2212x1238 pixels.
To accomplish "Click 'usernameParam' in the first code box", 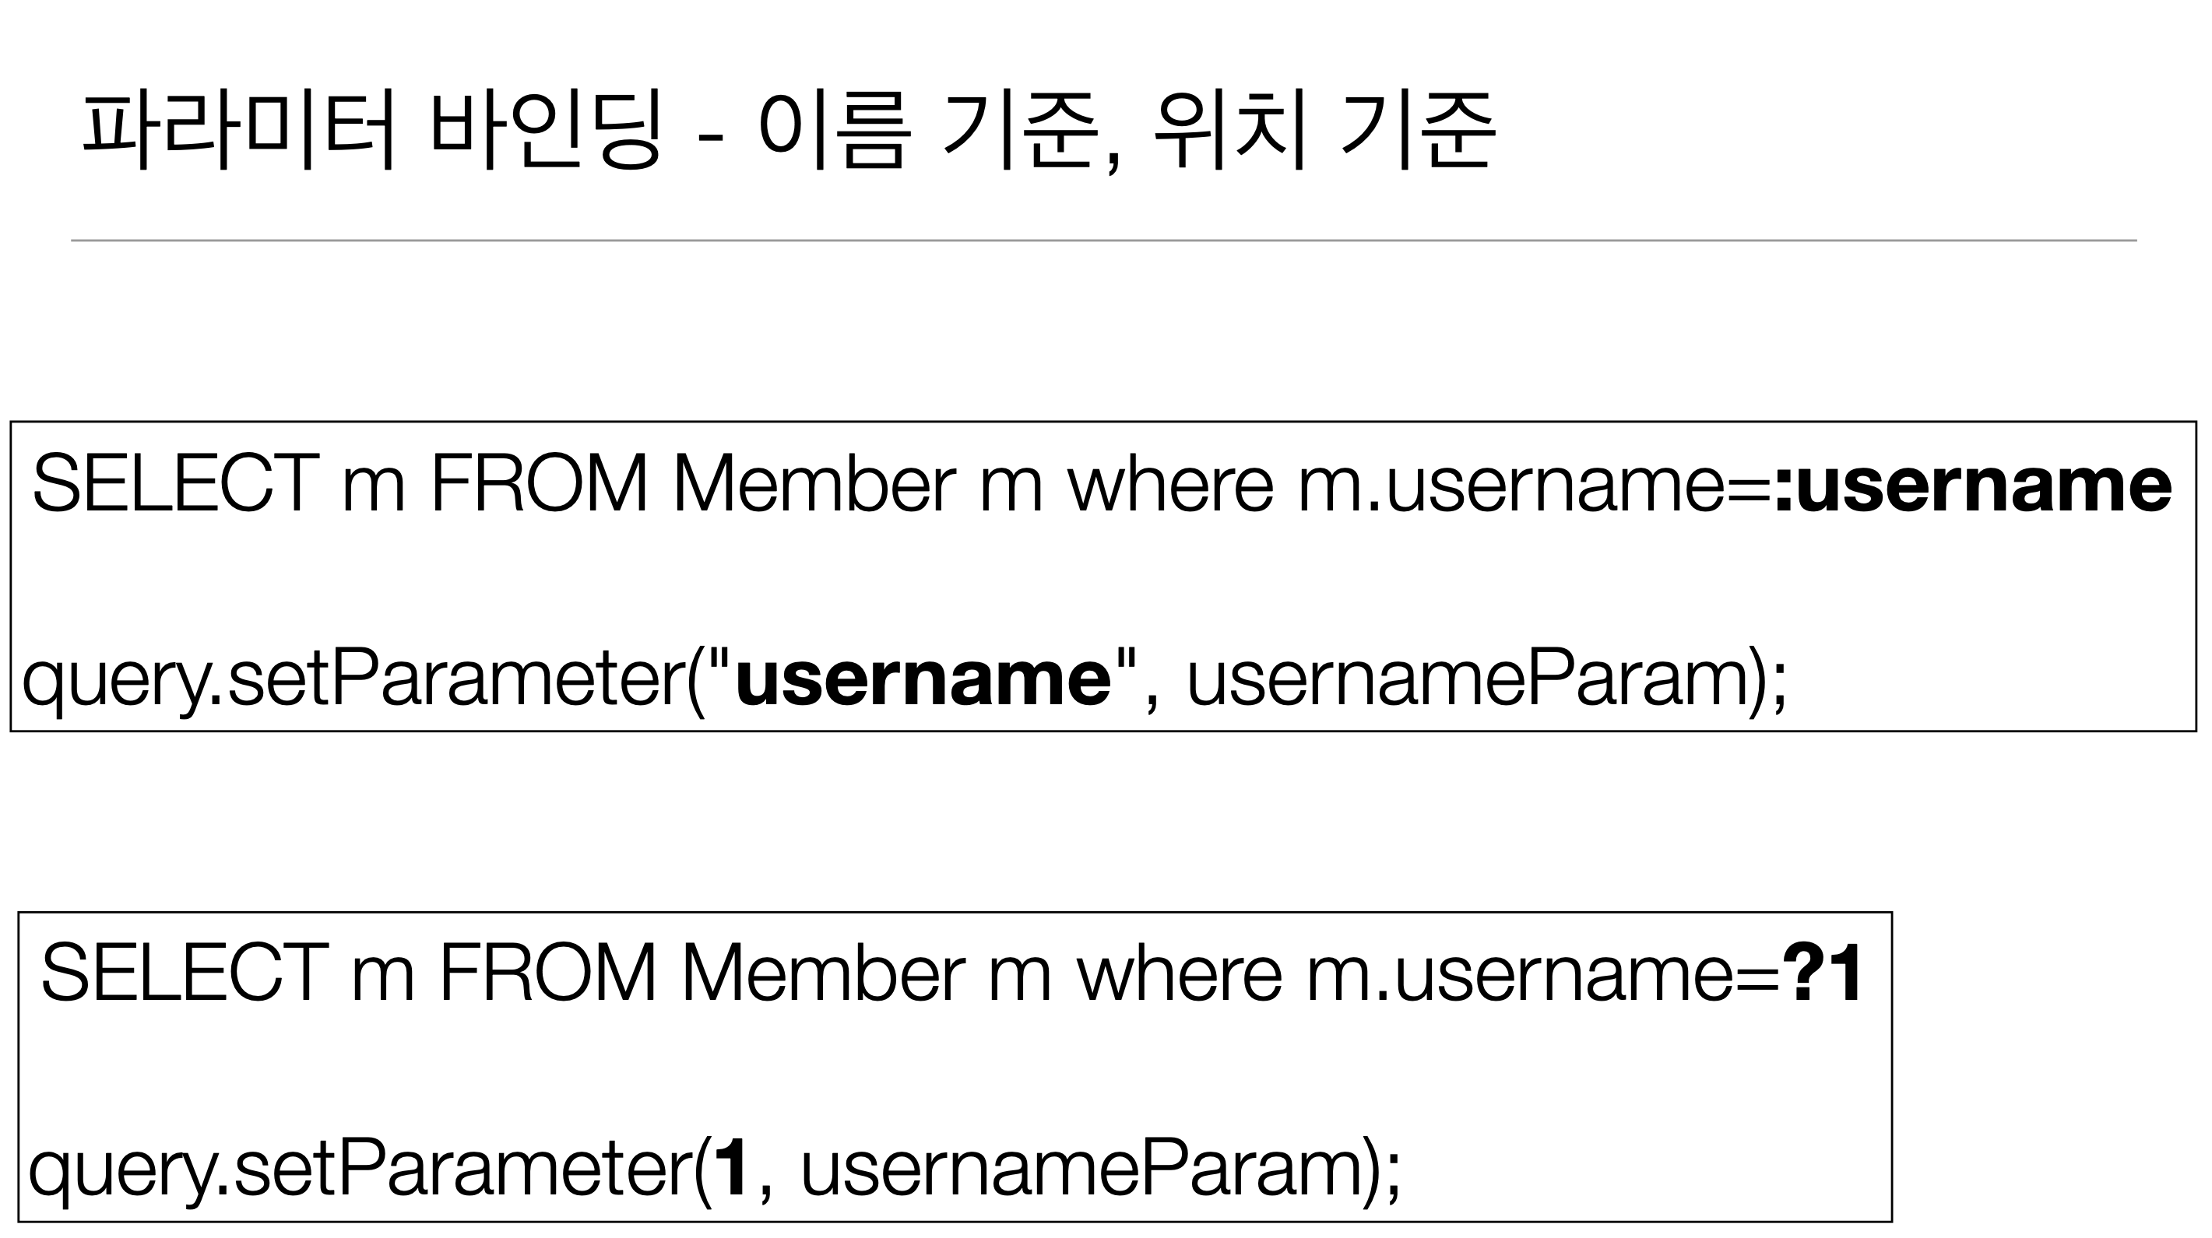I will pos(1467,679).
